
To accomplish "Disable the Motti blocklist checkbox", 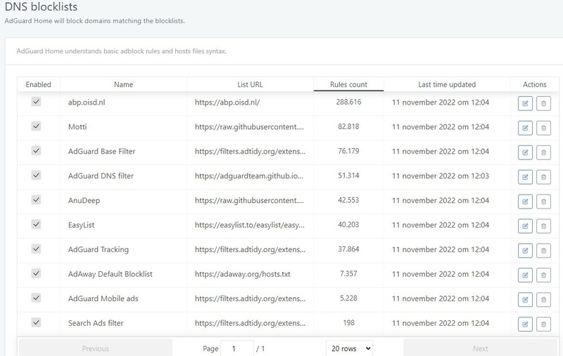I will 36,126.
